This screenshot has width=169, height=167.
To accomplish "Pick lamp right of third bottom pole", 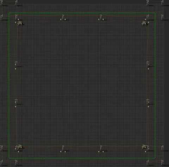I will click(x=103, y=152).
